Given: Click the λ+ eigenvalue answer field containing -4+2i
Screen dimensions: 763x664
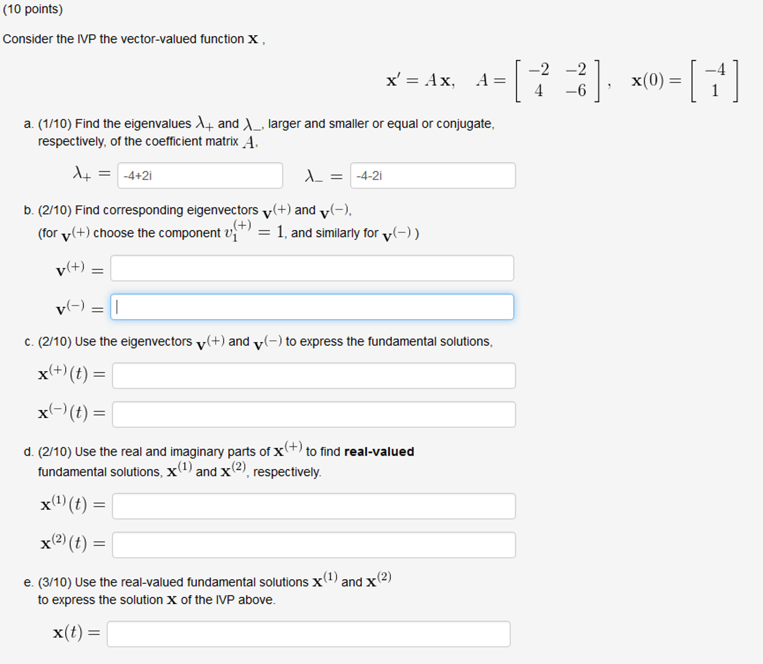Looking at the screenshot, I should (200, 175).
